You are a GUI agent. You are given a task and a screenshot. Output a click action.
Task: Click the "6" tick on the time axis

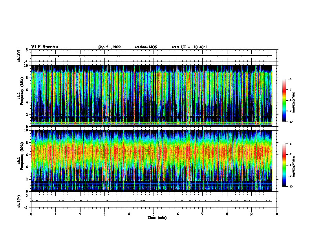click(178, 214)
